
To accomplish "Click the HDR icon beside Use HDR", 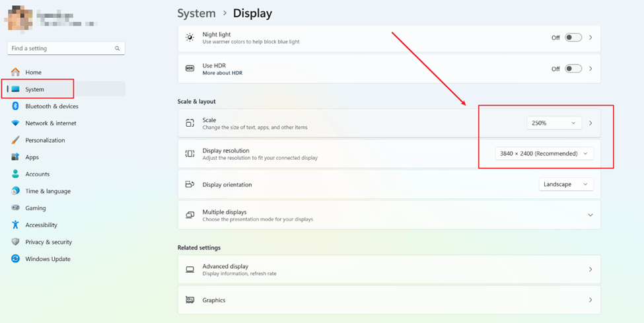I will tap(190, 69).
